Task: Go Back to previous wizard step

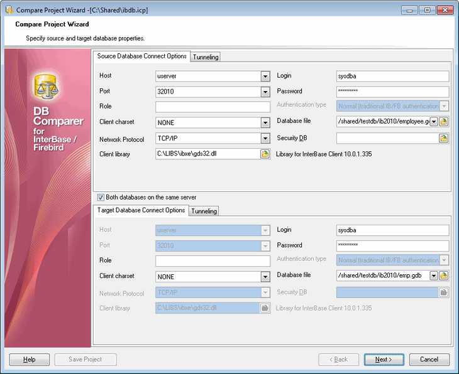Action: tap(339, 360)
